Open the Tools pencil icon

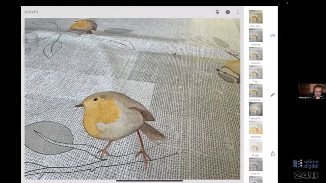click(x=273, y=95)
